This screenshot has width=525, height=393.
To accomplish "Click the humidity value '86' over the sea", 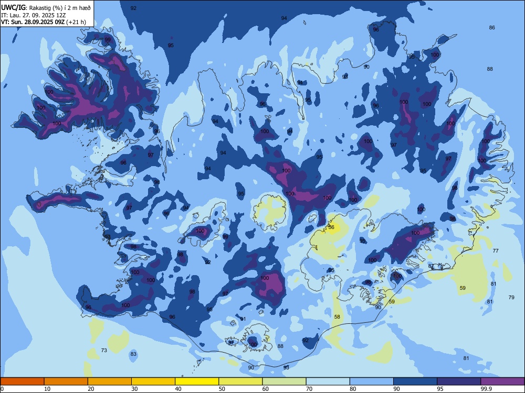I will coord(492,28).
